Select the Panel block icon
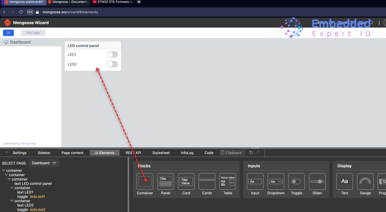The image size is (386, 212). pyautogui.click(x=165, y=181)
